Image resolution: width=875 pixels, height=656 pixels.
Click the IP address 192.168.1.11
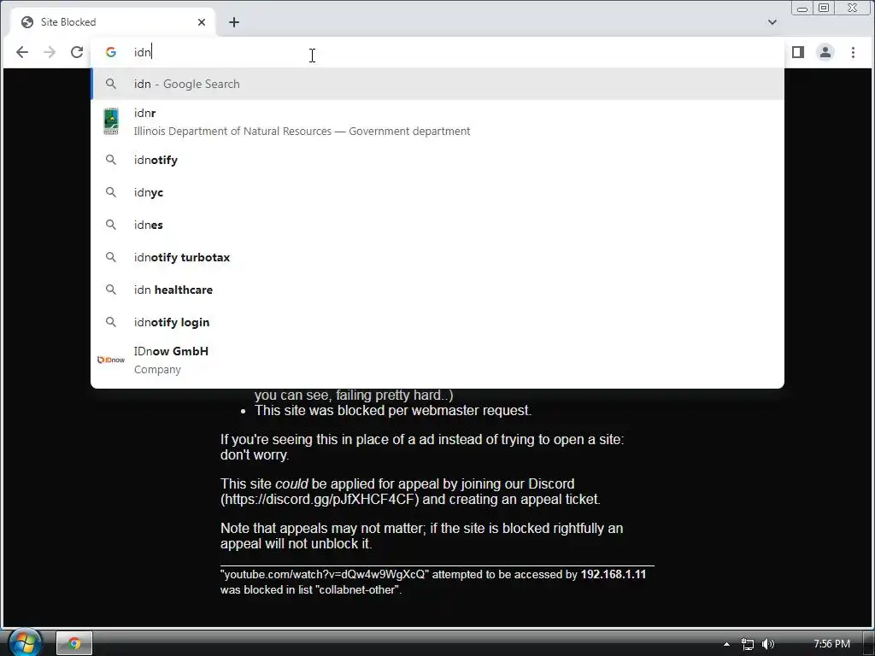[614, 575]
